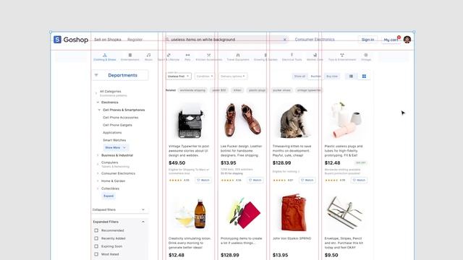Select the Show all tab
The width and height of the screenshot is (463, 260).
click(300, 77)
